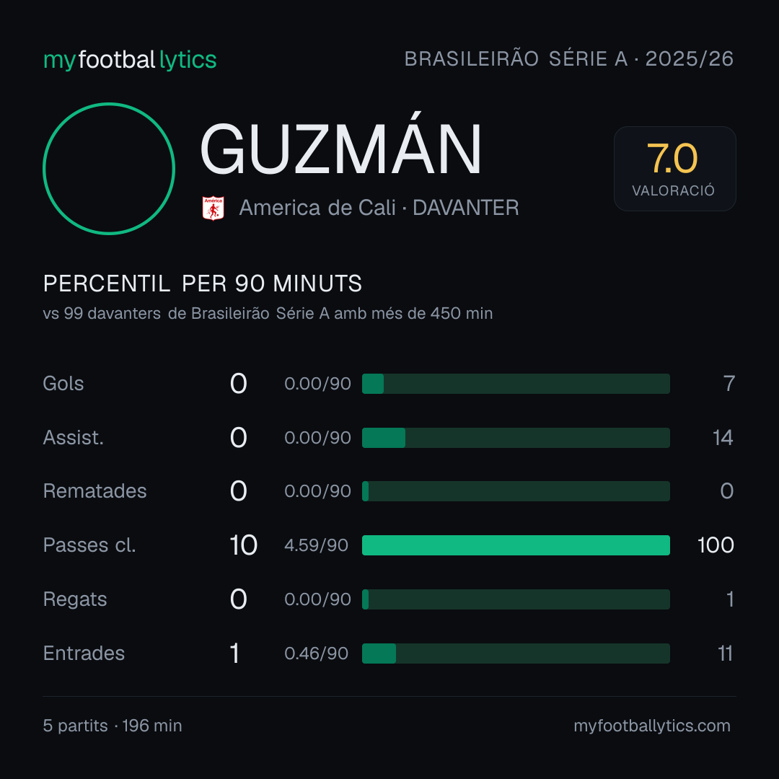This screenshot has height=779, width=779.
Task: Click the Assist. percentile bar
Action: tap(516, 438)
